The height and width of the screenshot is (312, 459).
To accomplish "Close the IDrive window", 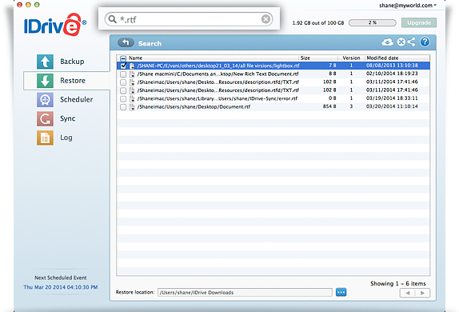I will pos(19,5).
